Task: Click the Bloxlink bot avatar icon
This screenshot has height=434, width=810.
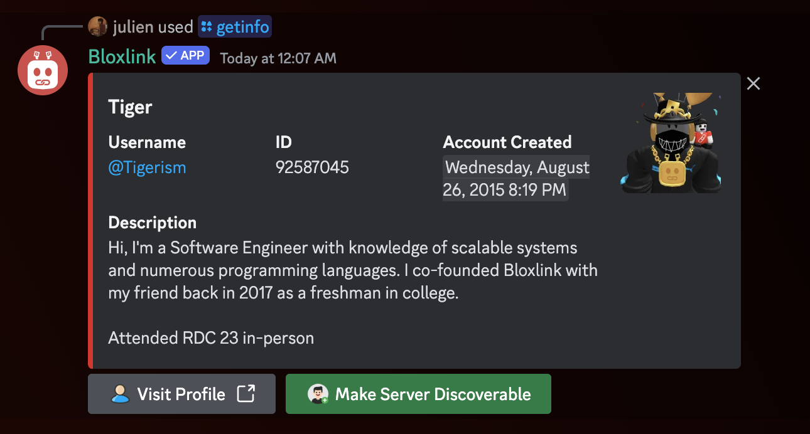Action: point(42,70)
